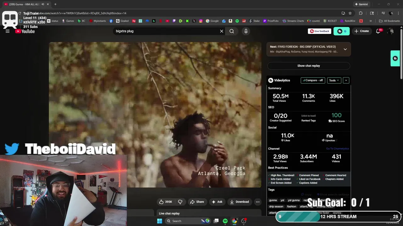Dislike the video with thumbs down

180,202
